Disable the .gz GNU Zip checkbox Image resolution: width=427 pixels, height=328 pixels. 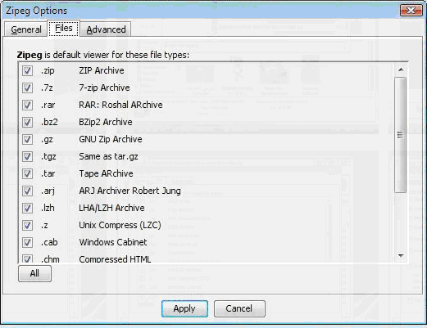click(27, 140)
